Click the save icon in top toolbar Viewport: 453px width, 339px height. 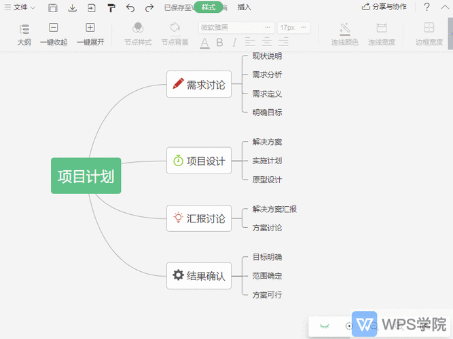click(52, 7)
